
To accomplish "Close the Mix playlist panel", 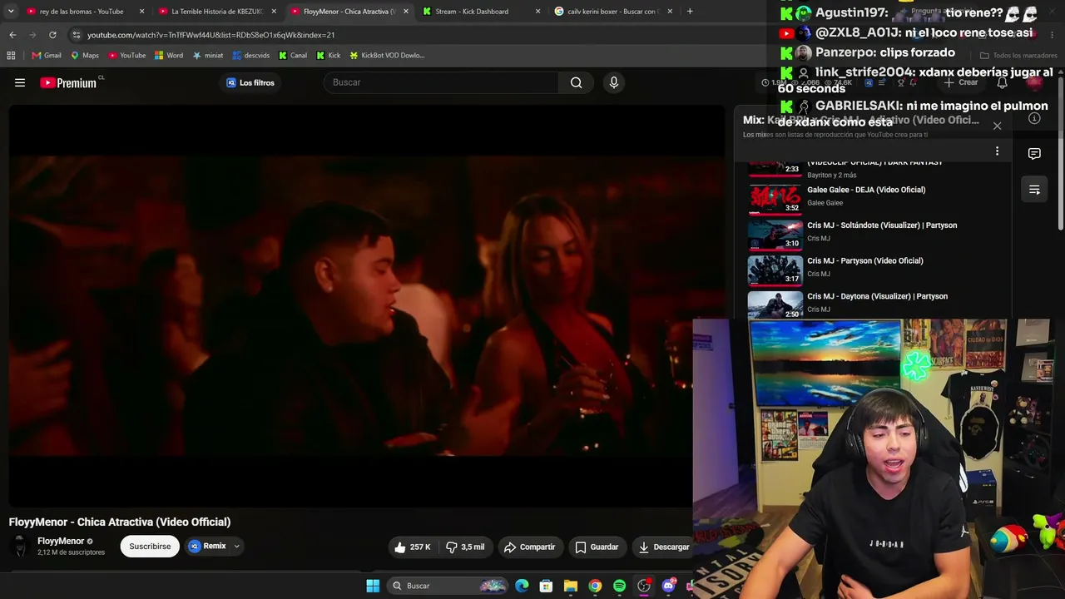I will click(x=997, y=126).
